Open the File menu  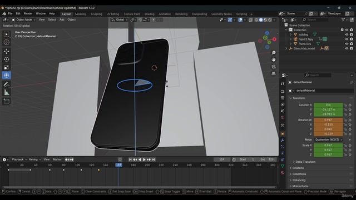pos(10,13)
